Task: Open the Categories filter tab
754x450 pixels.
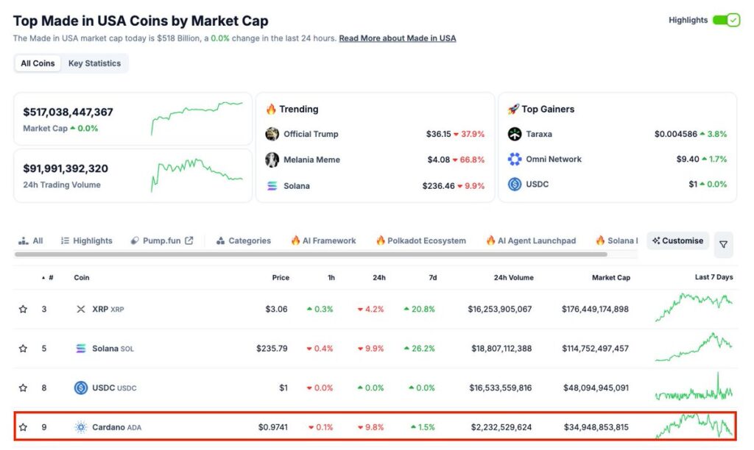Action: coord(244,240)
